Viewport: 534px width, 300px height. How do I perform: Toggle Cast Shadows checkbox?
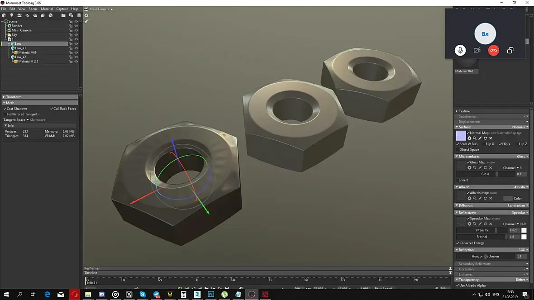(5, 109)
